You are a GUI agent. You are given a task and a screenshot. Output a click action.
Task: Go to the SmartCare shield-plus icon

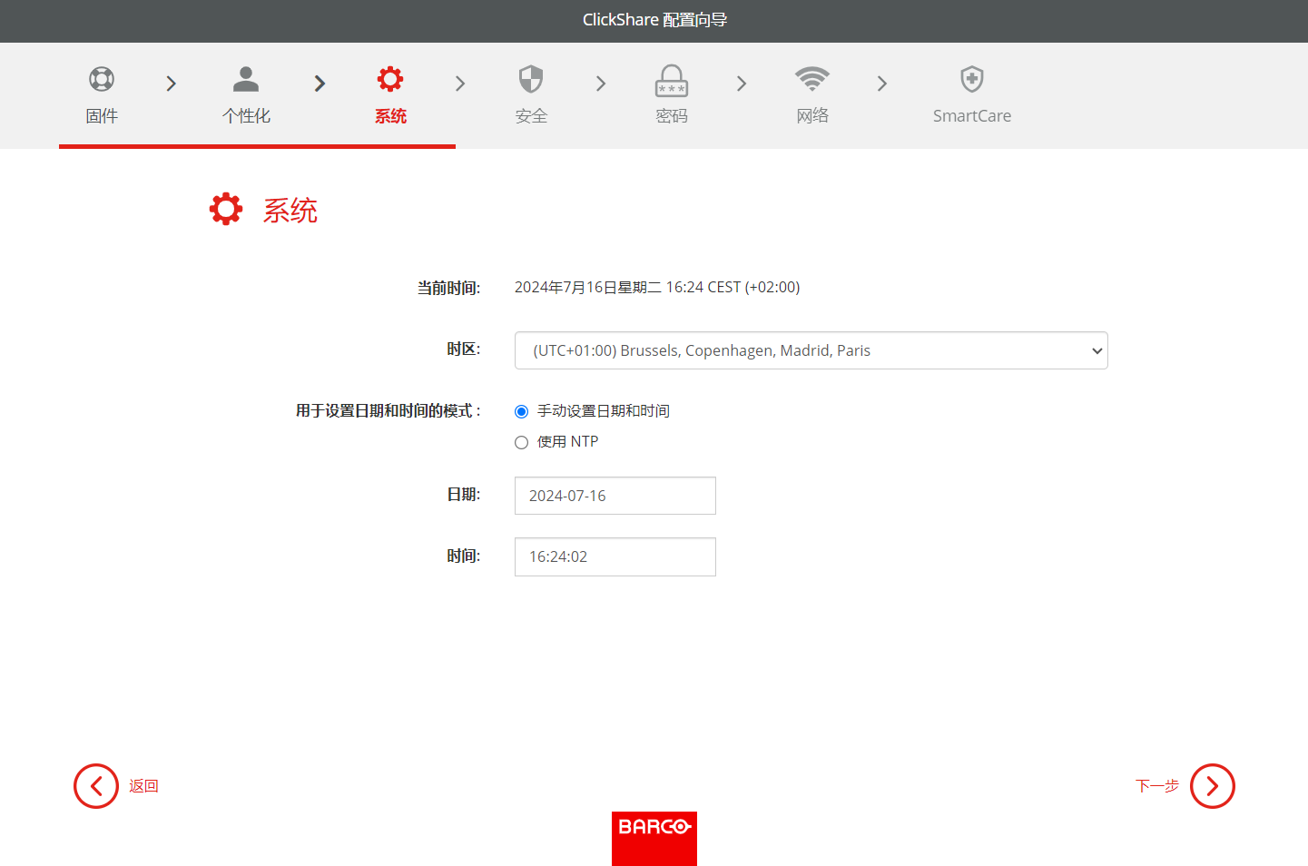coord(972,79)
